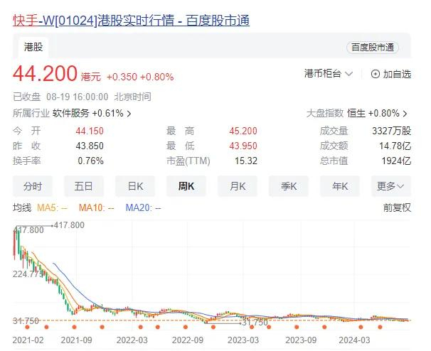
Task: Click the 软件服务 industry link
Action: click(71, 113)
